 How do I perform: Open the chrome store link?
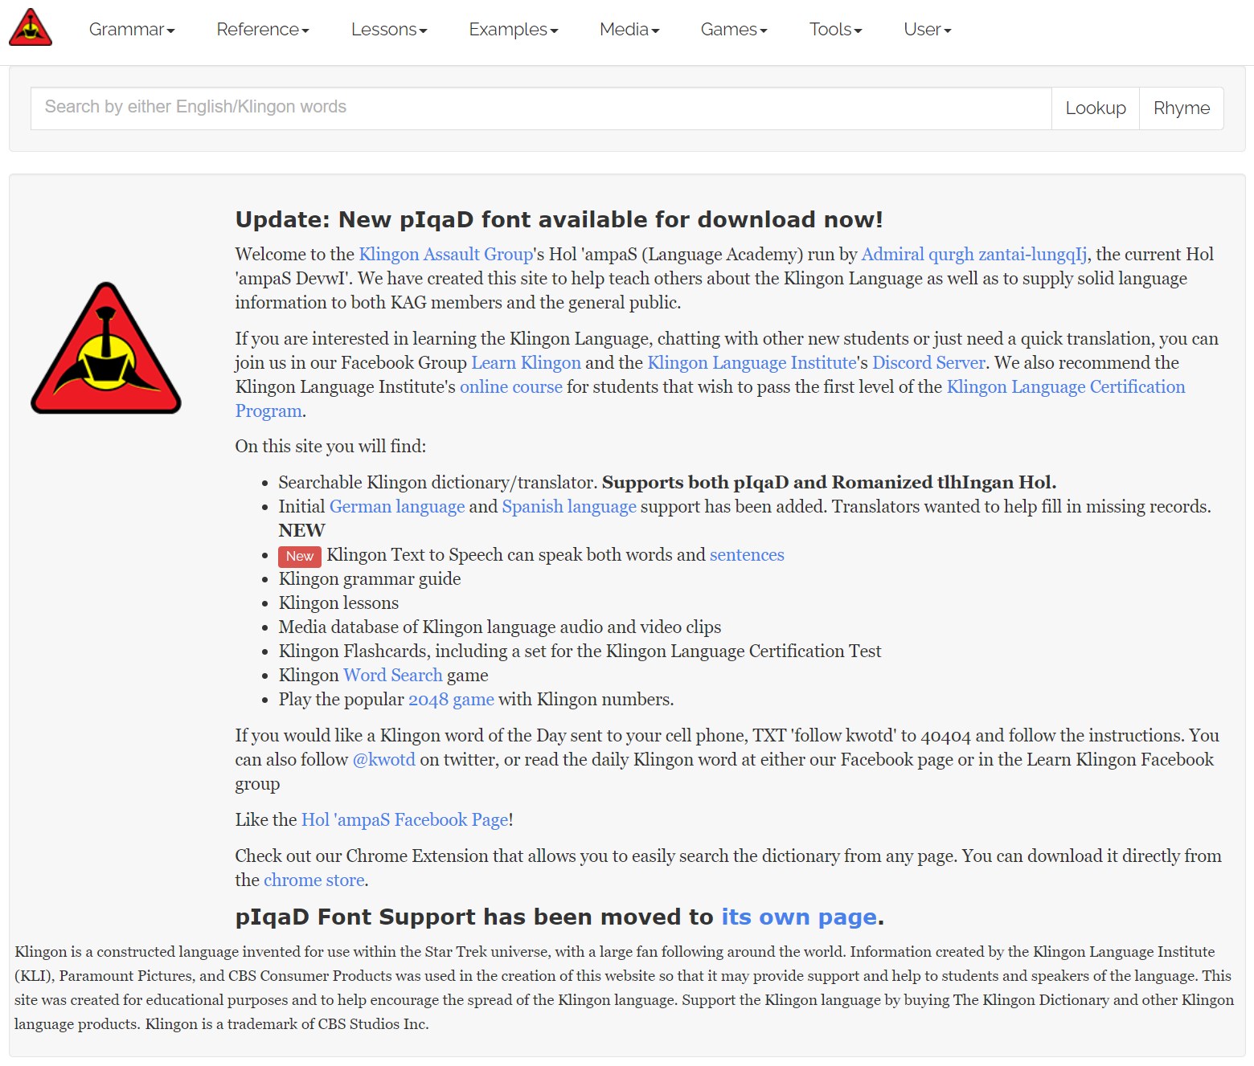coord(314,880)
